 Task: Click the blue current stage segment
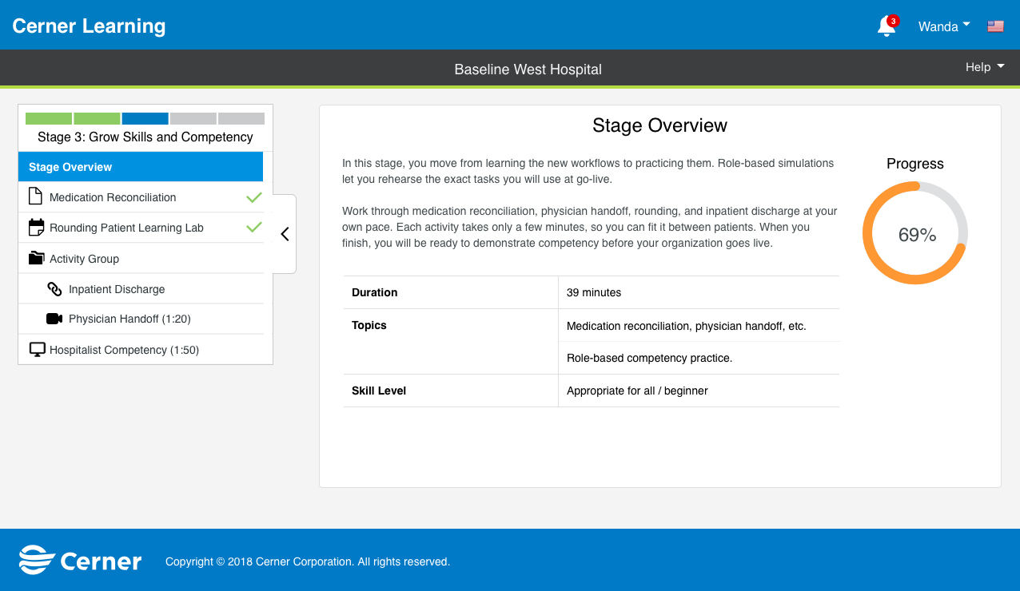pos(145,118)
